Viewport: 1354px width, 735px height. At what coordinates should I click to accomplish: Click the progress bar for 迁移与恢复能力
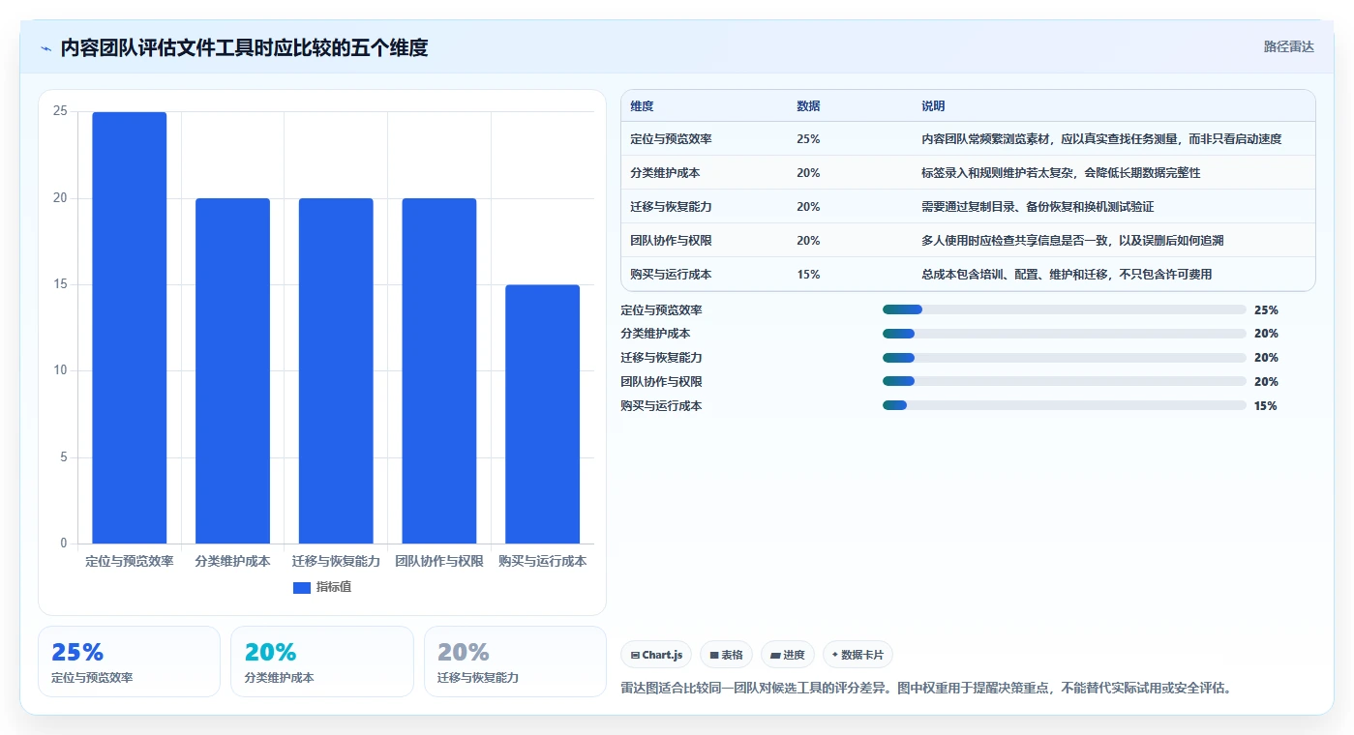click(1064, 358)
